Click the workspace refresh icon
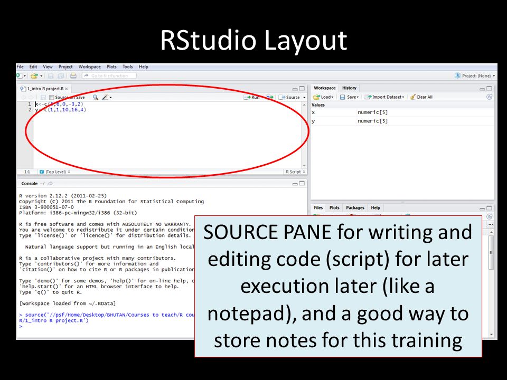This screenshot has width=507, height=380. [489, 97]
